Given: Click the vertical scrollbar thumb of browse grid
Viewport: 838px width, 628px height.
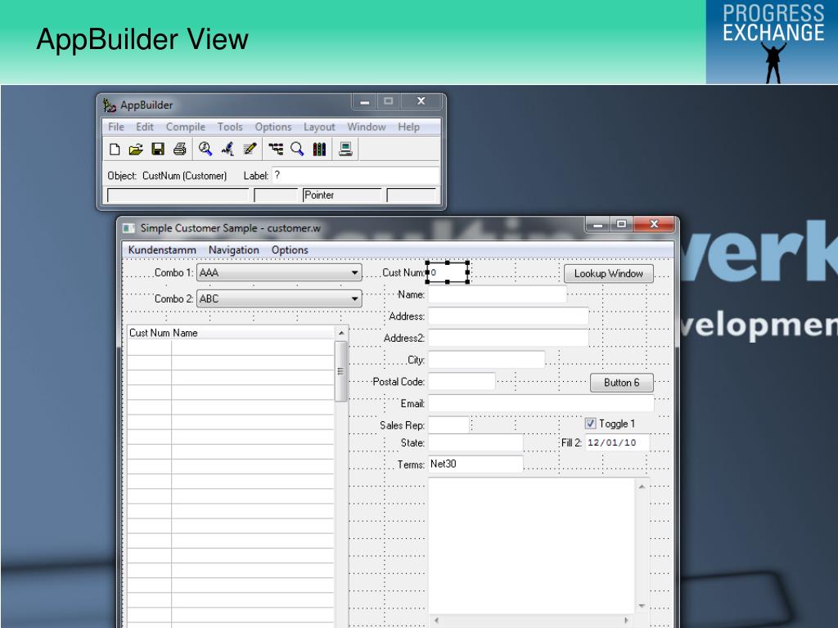Looking at the screenshot, I should tap(340, 371).
